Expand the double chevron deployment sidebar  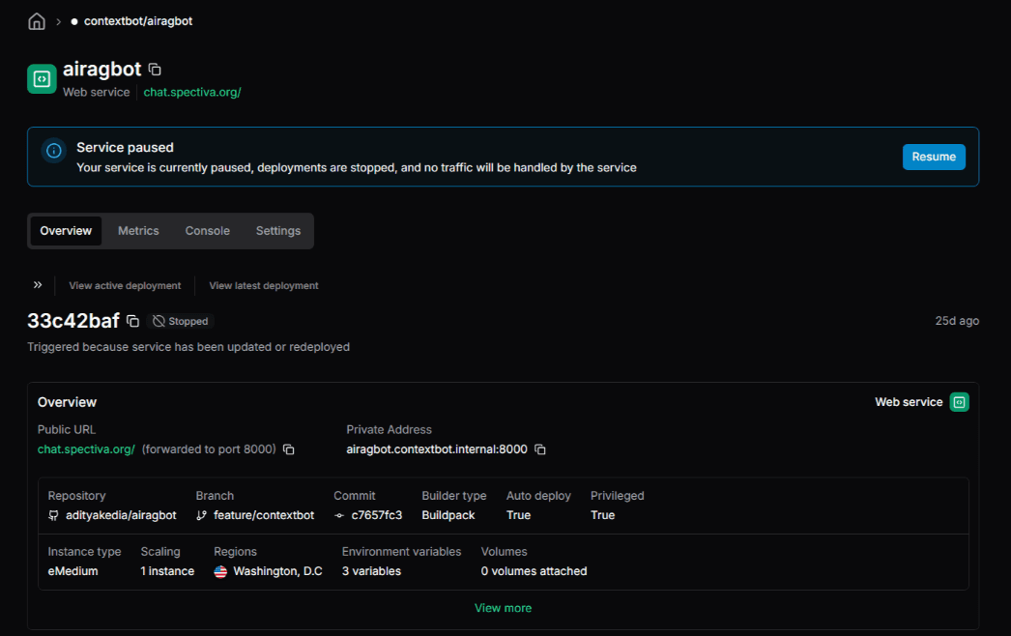(38, 284)
